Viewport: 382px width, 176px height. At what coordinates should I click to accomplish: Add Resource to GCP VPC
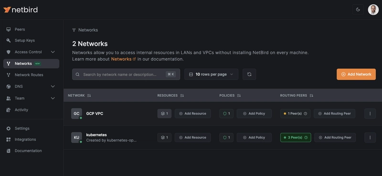click(193, 114)
